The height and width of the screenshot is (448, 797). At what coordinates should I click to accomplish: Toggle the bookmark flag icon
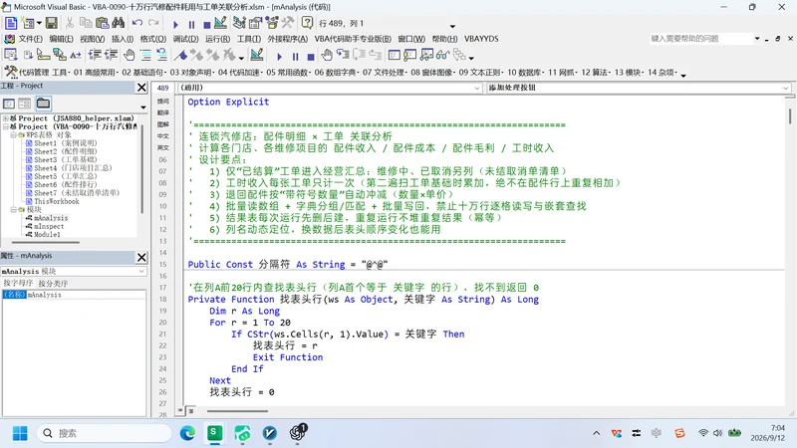(180, 55)
